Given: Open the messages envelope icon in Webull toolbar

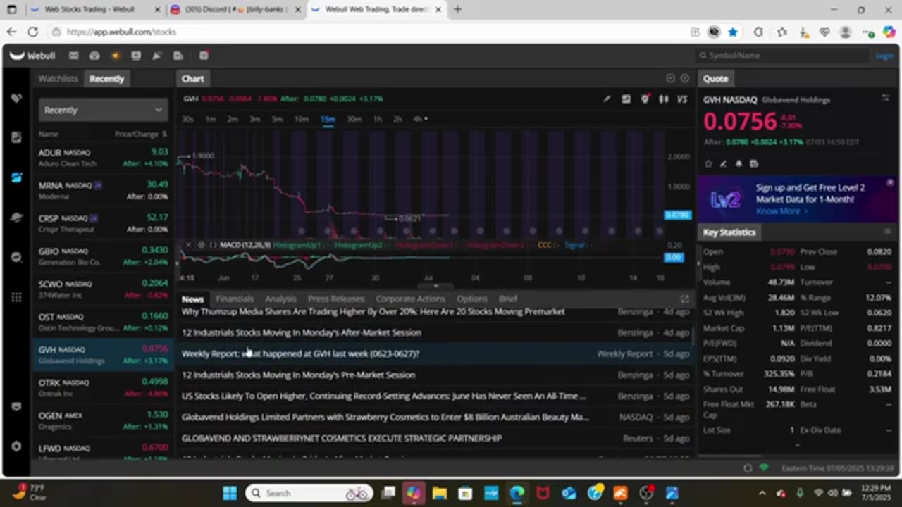Looking at the screenshot, I should [x=73, y=56].
